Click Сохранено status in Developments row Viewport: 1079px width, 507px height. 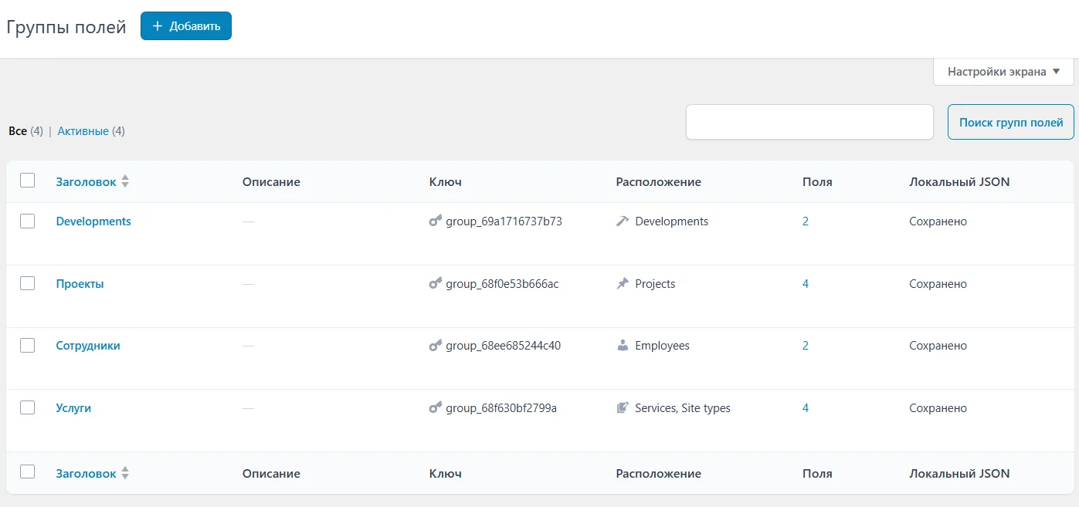938,221
